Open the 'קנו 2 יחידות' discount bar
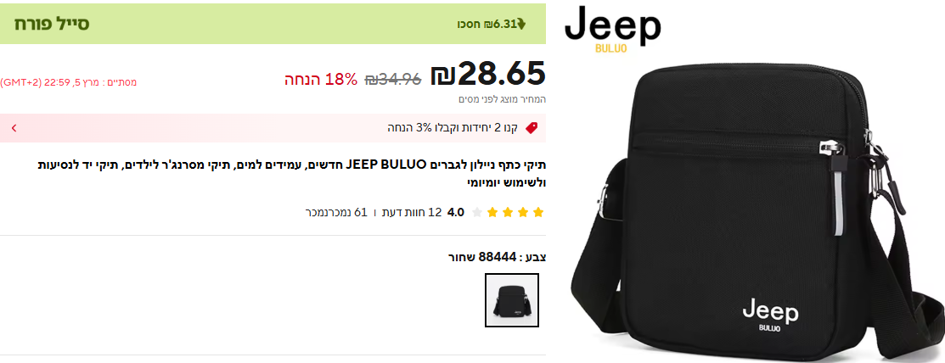 tap(273, 128)
